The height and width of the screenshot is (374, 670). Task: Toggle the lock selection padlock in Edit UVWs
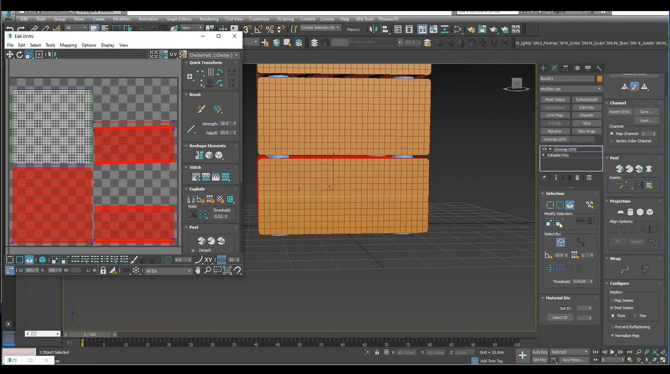(103, 270)
